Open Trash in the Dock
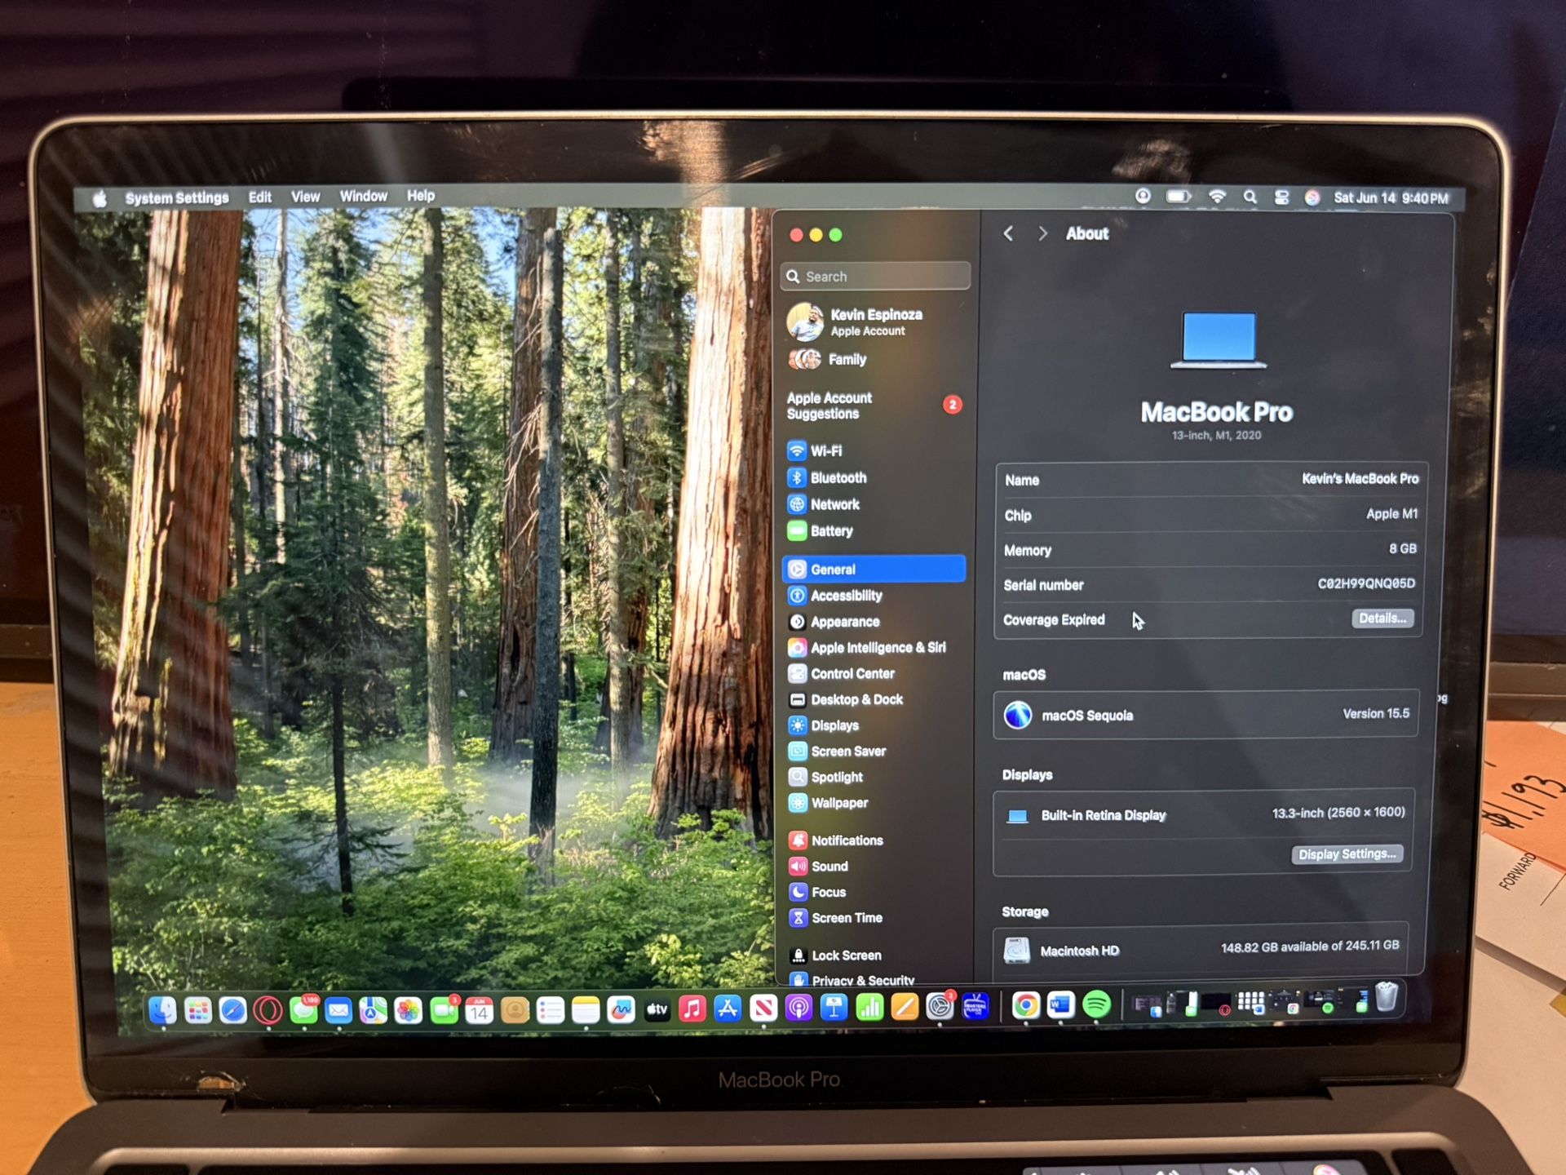1566x1175 pixels. [x=1387, y=998]
